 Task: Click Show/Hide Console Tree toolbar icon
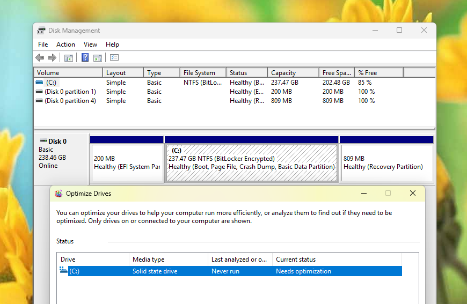pyautogui.click(x=69, y=57)
